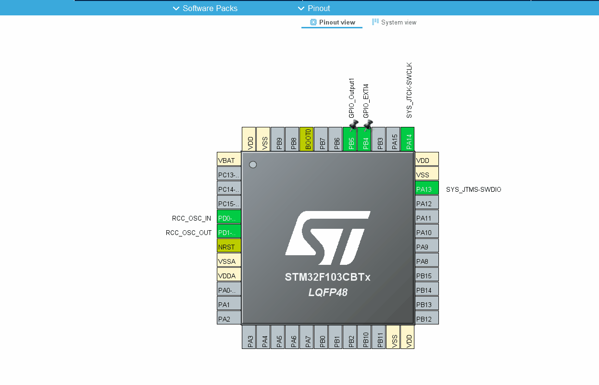Select pin PB1 on the bottom edge
Image resolution: width=599 pixels, height=385 pixels.
point(336,337)
